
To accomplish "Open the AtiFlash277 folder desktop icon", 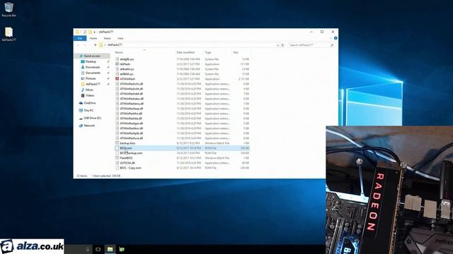I will (8, 34).
